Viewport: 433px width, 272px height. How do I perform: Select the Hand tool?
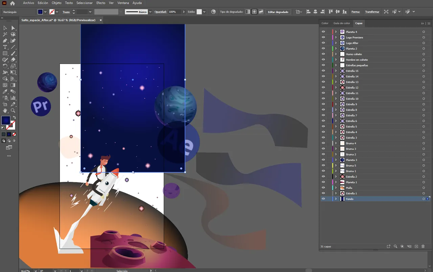[5, 111]
